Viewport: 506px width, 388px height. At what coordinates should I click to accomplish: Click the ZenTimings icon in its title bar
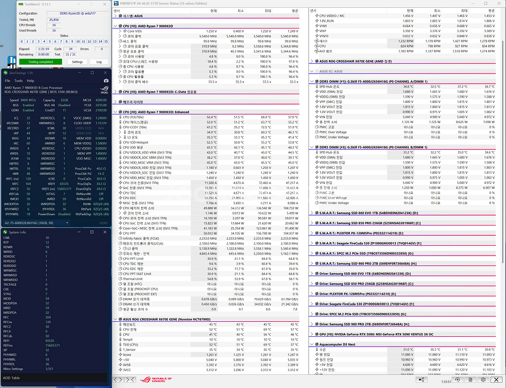[5, 72]
